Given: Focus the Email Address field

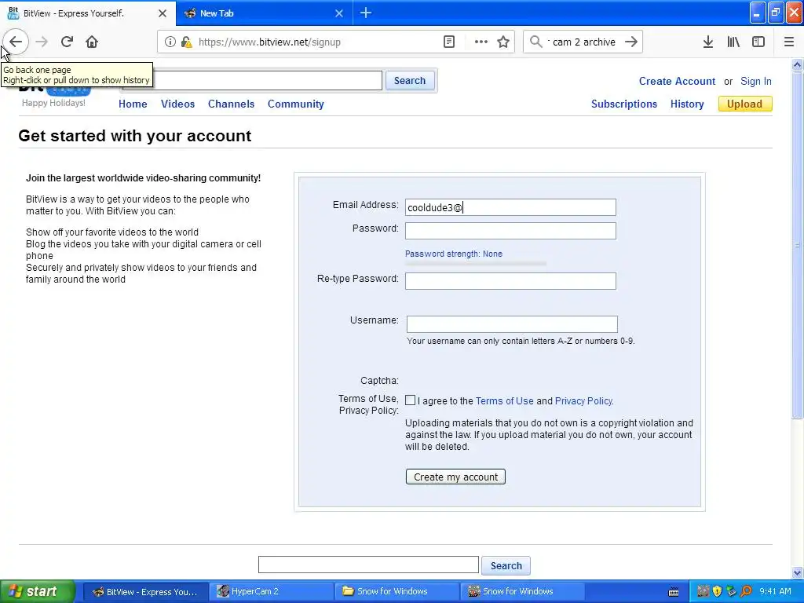Looking at the screenshot, I should click(x=510, y=207).
